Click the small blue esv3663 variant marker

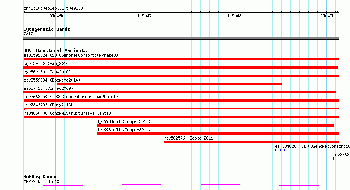(333, 158)
